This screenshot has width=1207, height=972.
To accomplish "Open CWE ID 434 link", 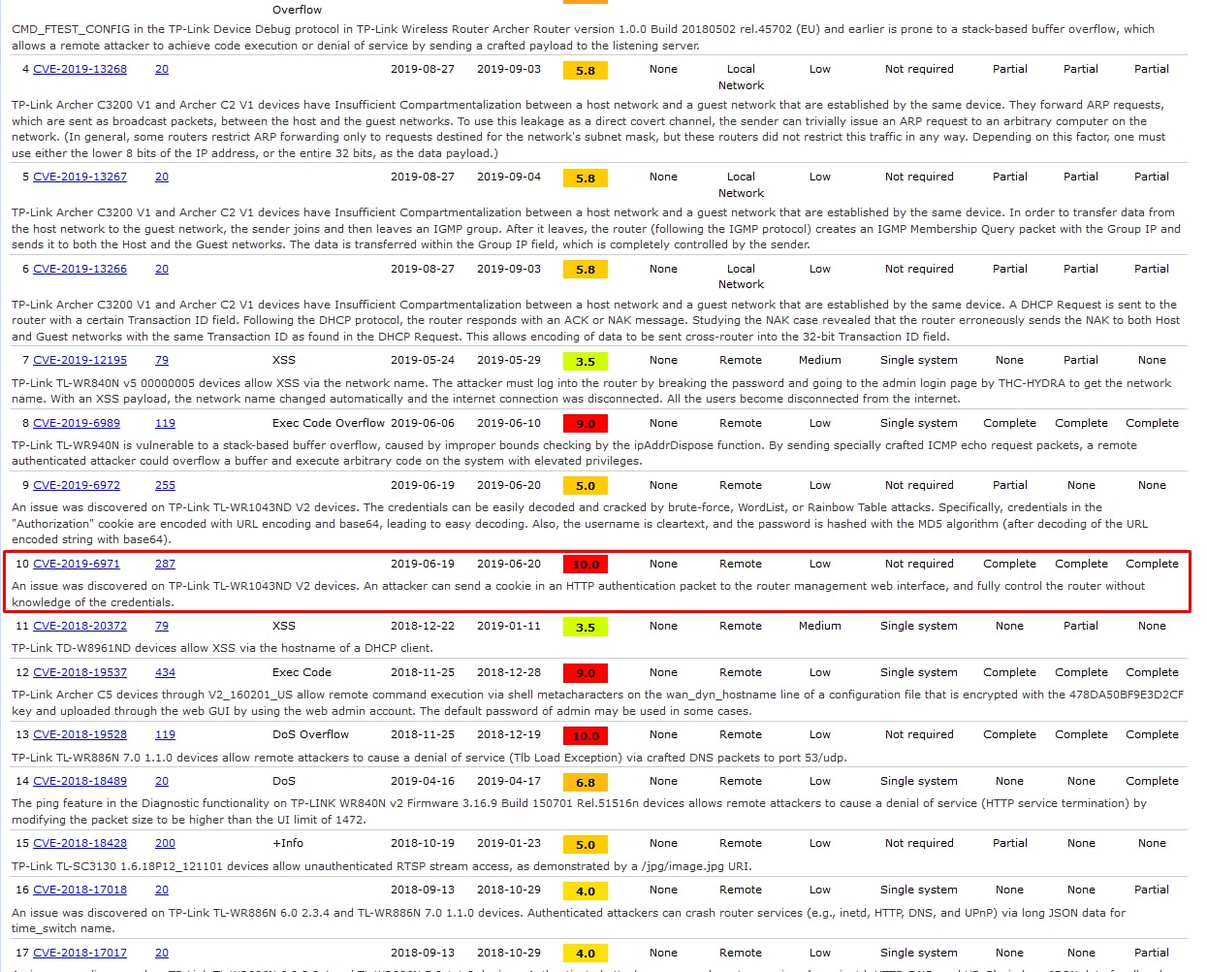I will click(165, 672).
